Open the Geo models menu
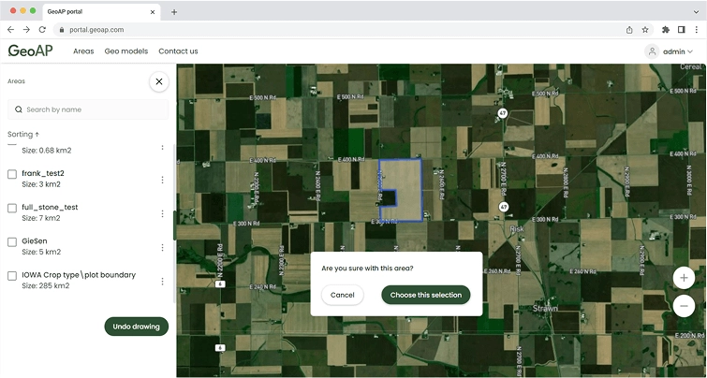 125,51
